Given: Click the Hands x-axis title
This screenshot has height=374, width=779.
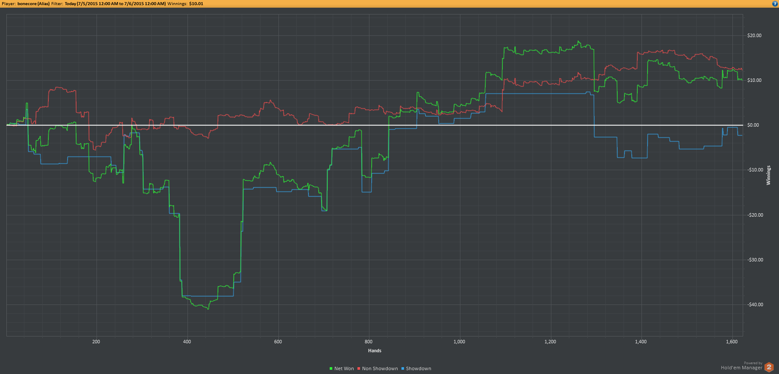Looking at the screenshot, I should pos(375,351).
